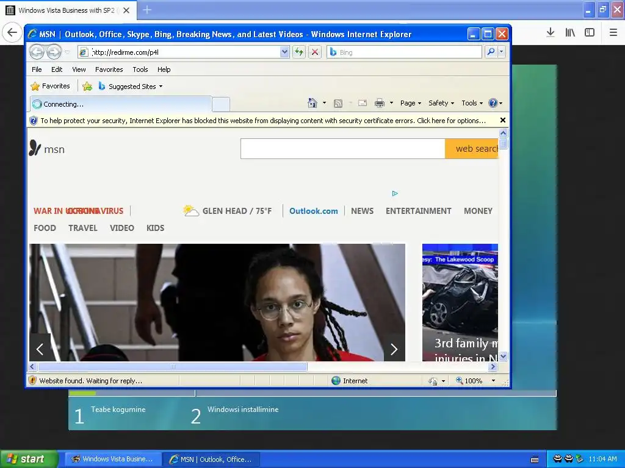Open the View menu

79,69
